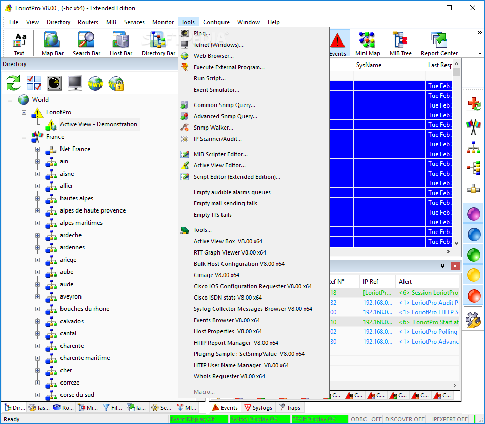Image resolution: width=485 pixels, height=424 pixels.
Task: Click the checkbox grid icon in Directory panel
Action: [34, 83]
